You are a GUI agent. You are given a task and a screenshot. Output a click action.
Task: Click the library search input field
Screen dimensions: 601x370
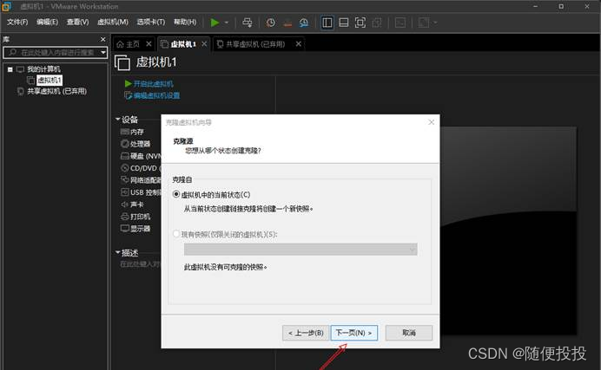[52, 52]
